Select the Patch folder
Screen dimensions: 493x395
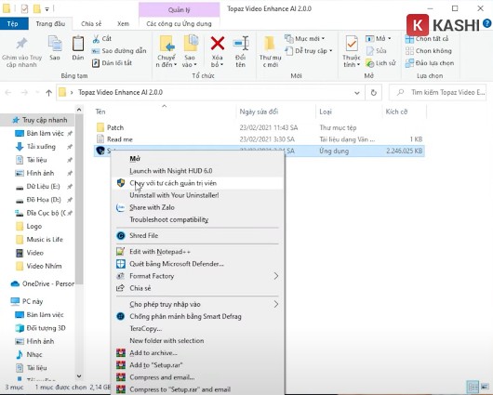[114, 127]
